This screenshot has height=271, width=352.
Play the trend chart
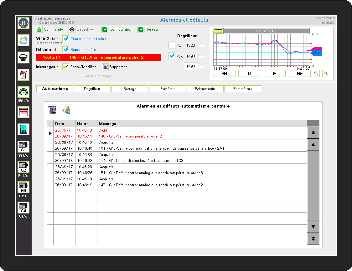point(275,73)
